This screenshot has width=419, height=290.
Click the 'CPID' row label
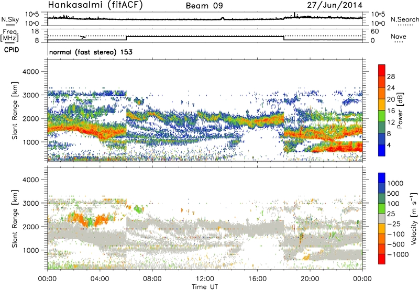tap(12, 50)
